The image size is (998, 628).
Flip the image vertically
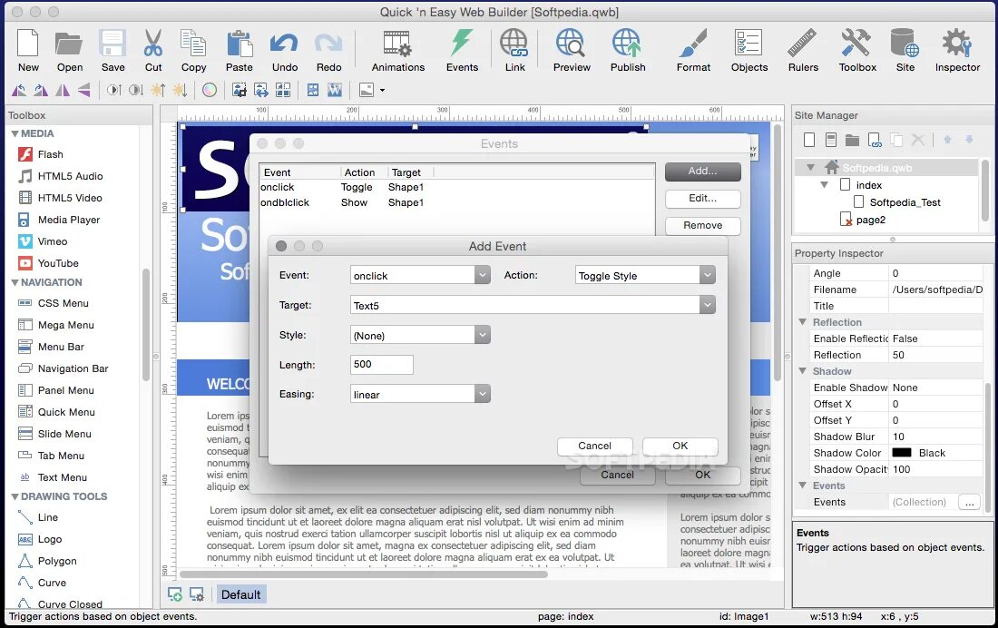tap(84, 91)
